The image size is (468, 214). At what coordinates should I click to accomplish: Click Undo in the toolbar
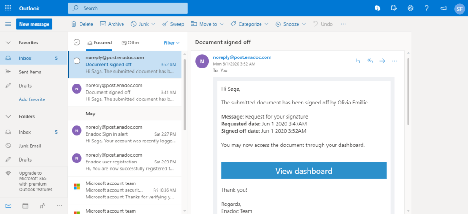pyautogui.click(x=323, y=24)
